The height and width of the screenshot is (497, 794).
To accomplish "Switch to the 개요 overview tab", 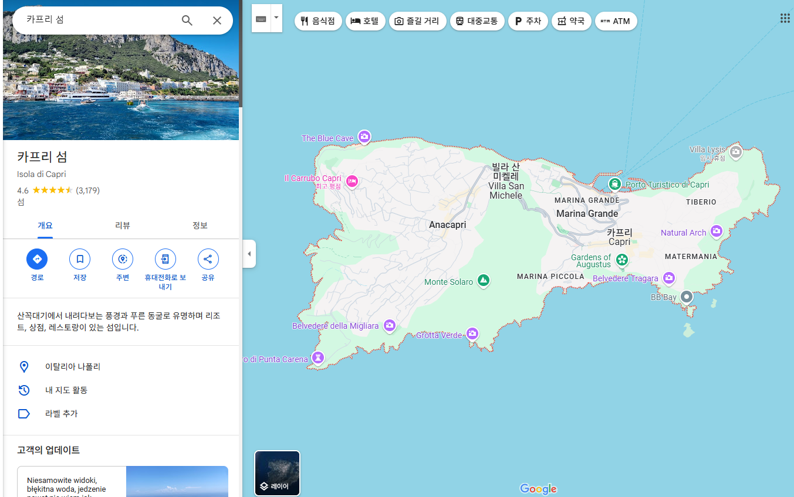I will (x=45, y=226).
